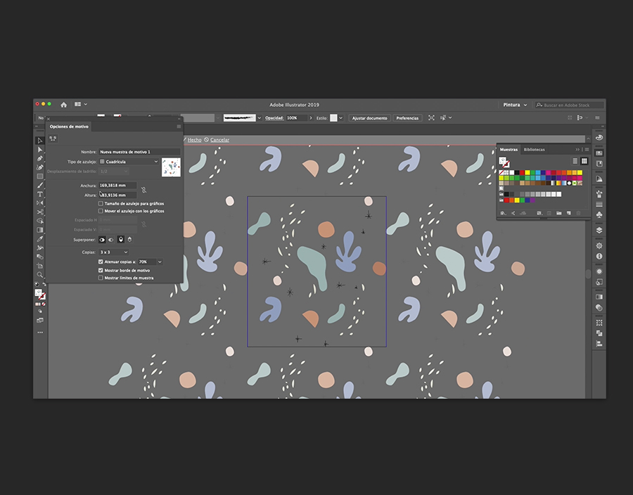
Task: Select left in front overlap option
Action: tap(102, 240)
